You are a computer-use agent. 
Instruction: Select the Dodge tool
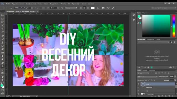2,59
